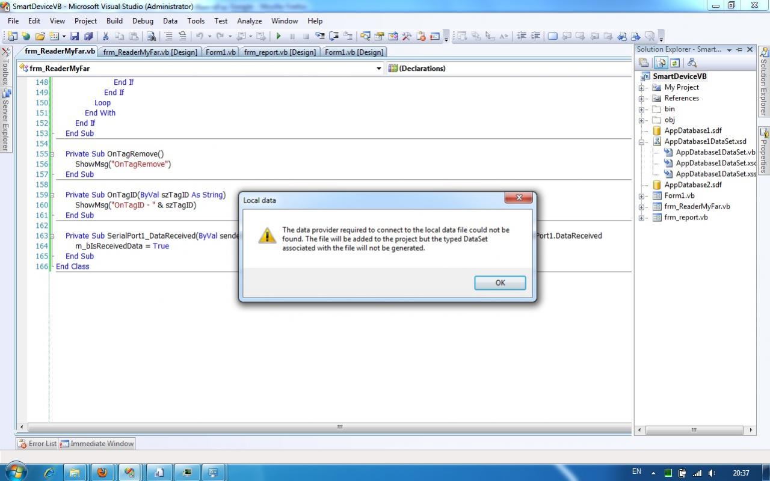Image resolution: width=770 pixels, height=481 pixels.
Task: Collapse the AppDatabase1DataSet.xsd node
Action: point(641,142)
